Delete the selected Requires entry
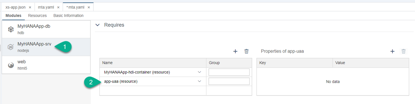This screenshot has width=415, height=104. (x=246, y=51)
